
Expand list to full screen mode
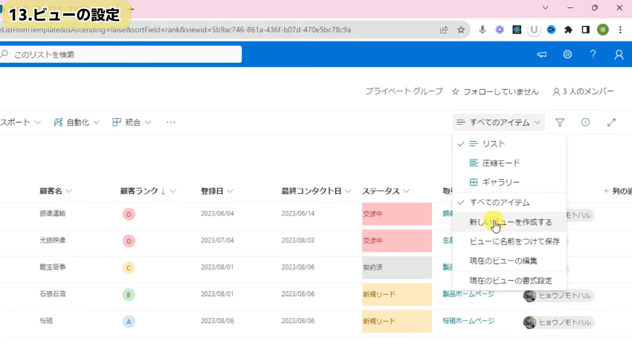click(x=611, y=123)
